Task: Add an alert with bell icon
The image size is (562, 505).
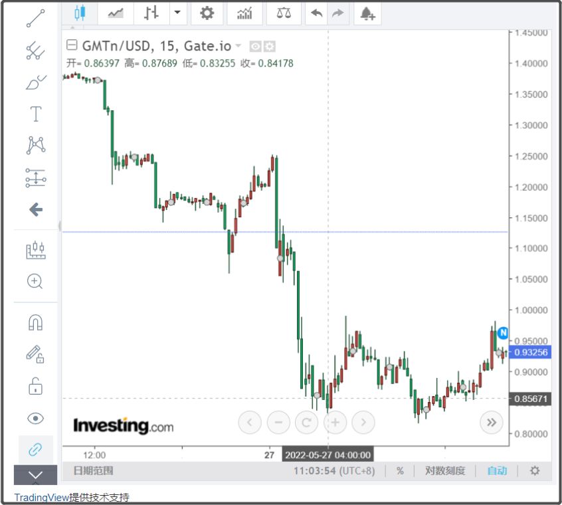Action: (367, 13)
